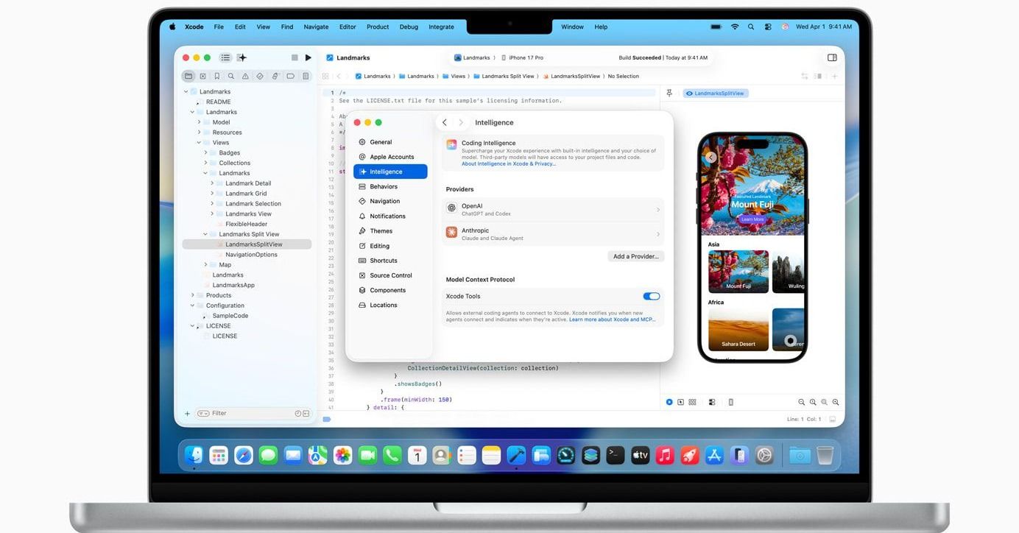This screenshot has height=533, width=1019.
Task: Open the Source Control navigator tab icon
Action: [x=202, y=76]
